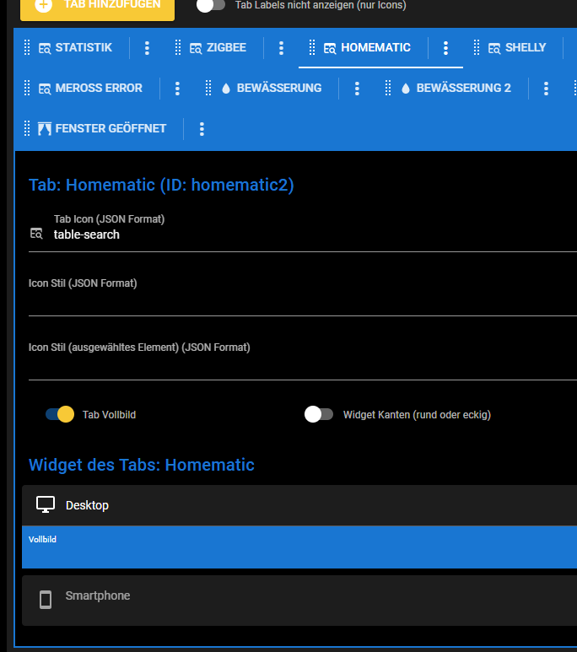Click drag handle of Bewässerung tab
577x652 pixels.
click(208, 89)
